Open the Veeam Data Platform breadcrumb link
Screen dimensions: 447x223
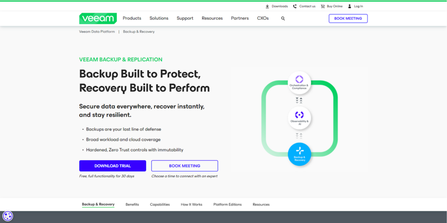pos(97,32)
